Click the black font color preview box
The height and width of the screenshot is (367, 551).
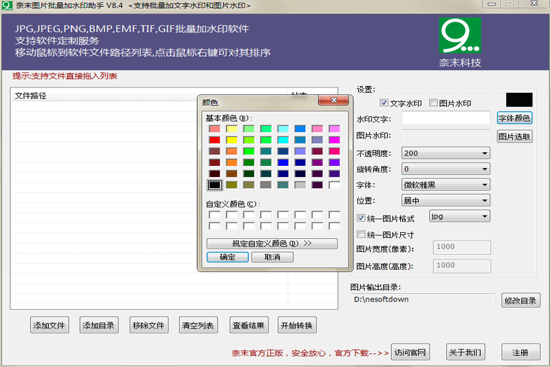click(519, 100)
